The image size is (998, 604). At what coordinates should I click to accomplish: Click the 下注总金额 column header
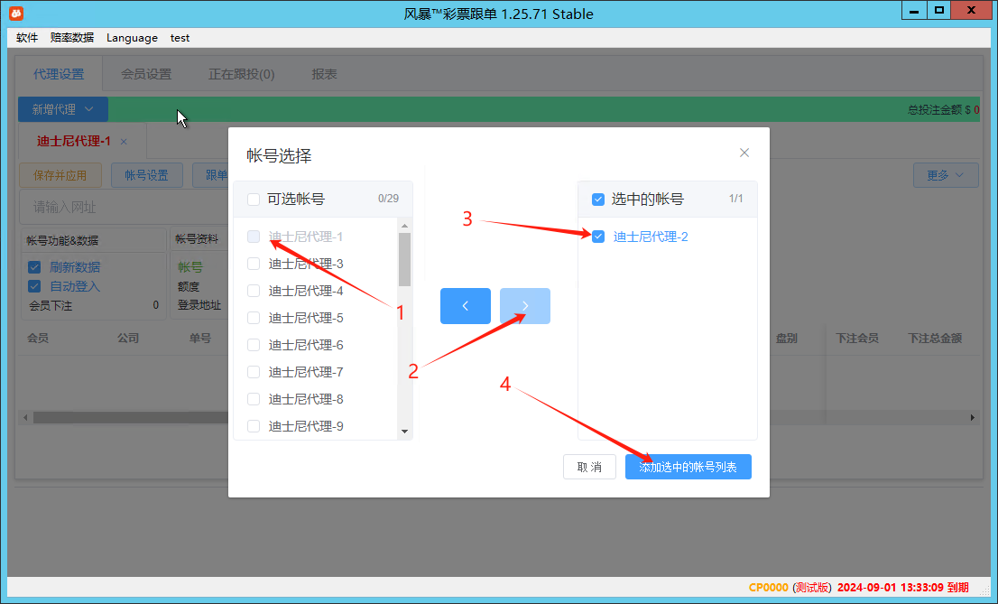click(934, 339)
